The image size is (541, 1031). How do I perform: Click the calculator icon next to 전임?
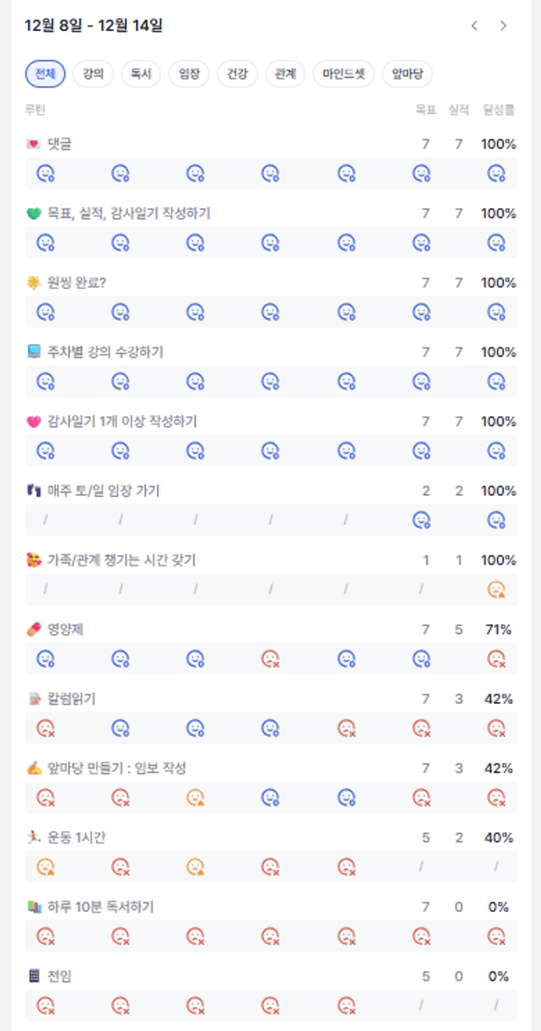34,976
